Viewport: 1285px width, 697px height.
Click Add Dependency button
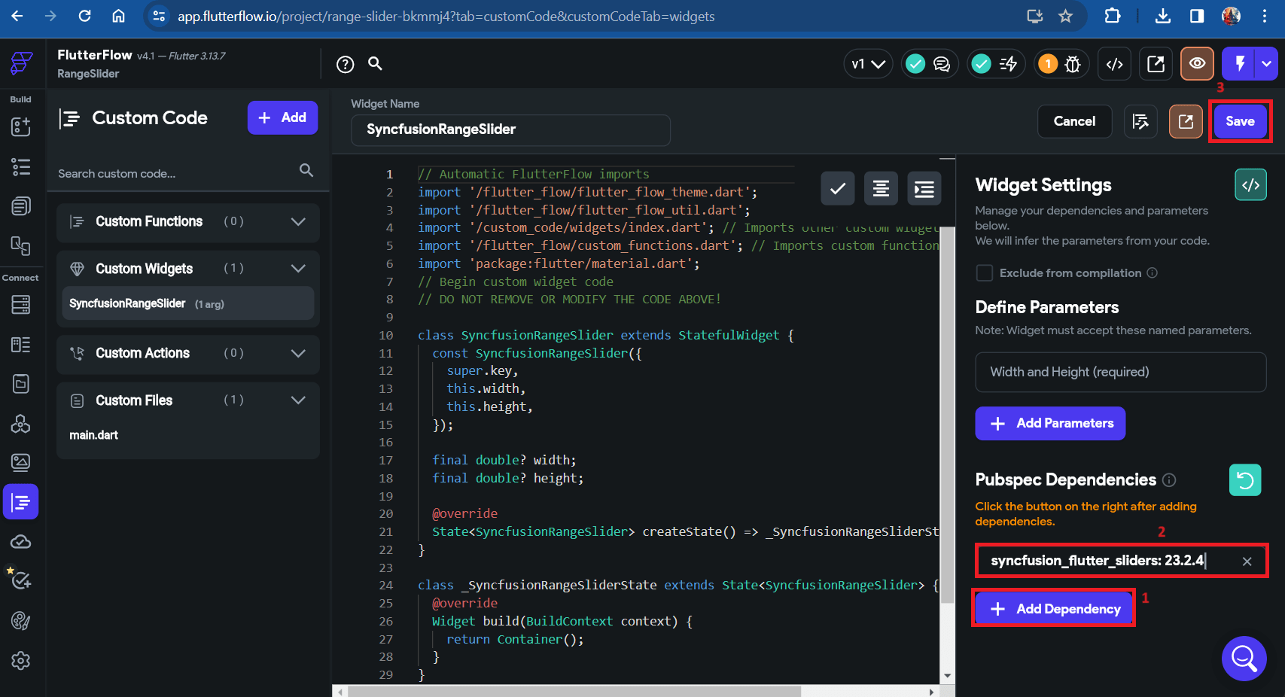point(1054,609)
